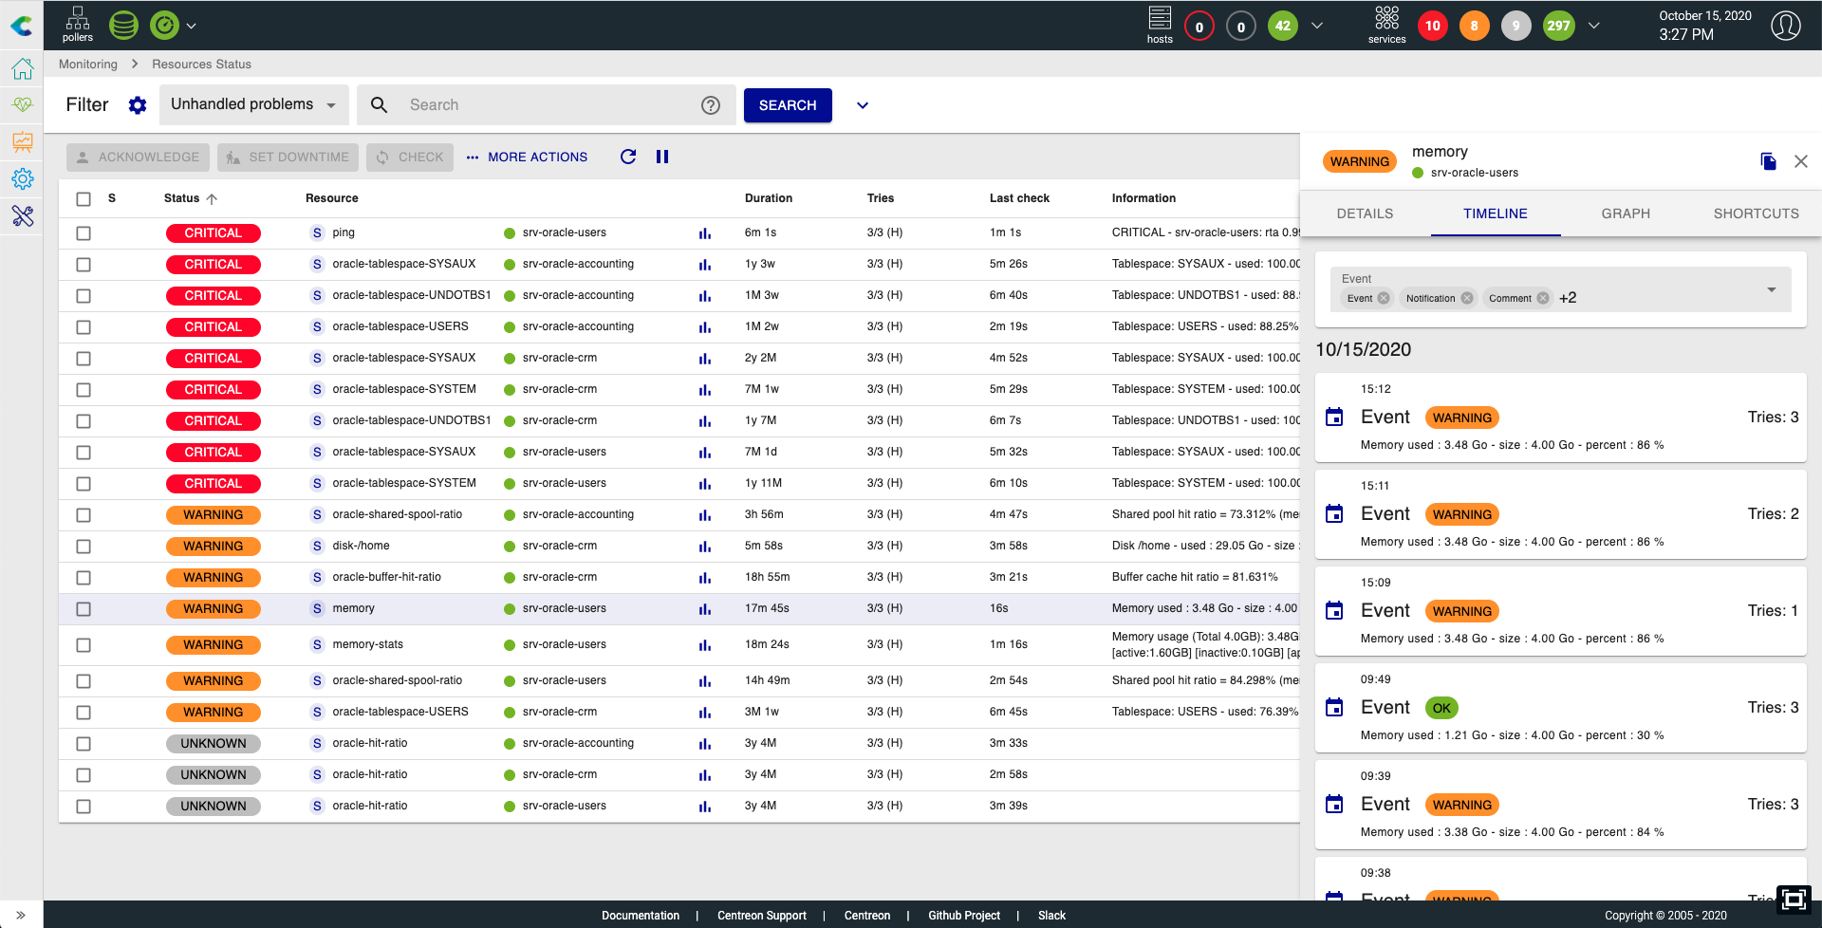Select checkbox for oracle-hit-ratio srv-oracle-users
The image size is (1822, 928).
point(84,807)
